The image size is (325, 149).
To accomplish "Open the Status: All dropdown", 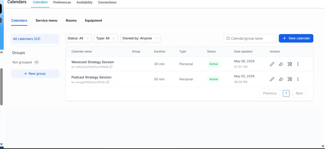I will point(79,38).
